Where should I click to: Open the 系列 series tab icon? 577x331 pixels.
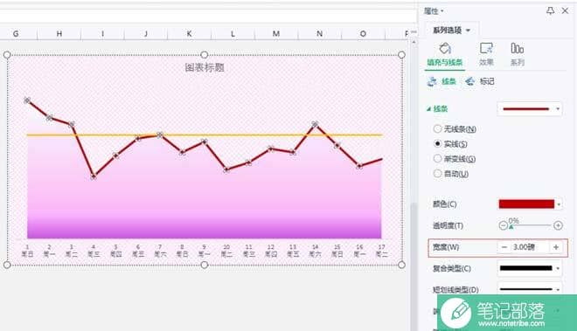click(517, 54)
